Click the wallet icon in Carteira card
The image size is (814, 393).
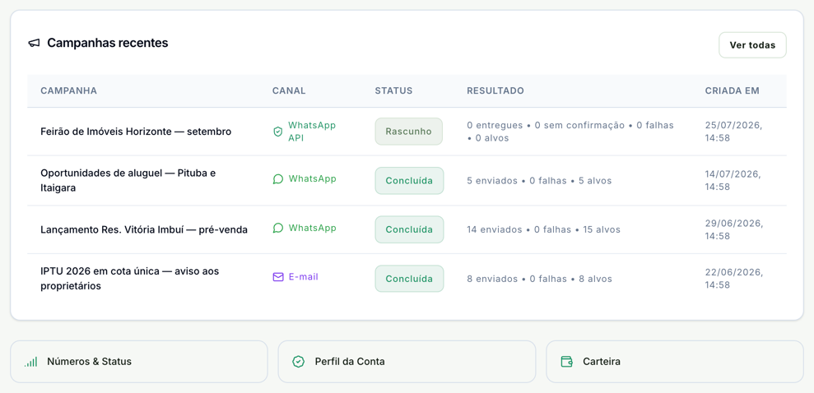click(x=566, y=362)
